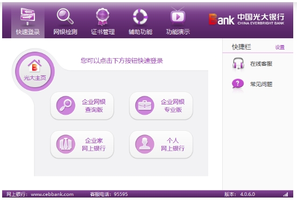Open 在线客服 text link
The height and width of the screenshot is (204, 297).
(261, 64)
